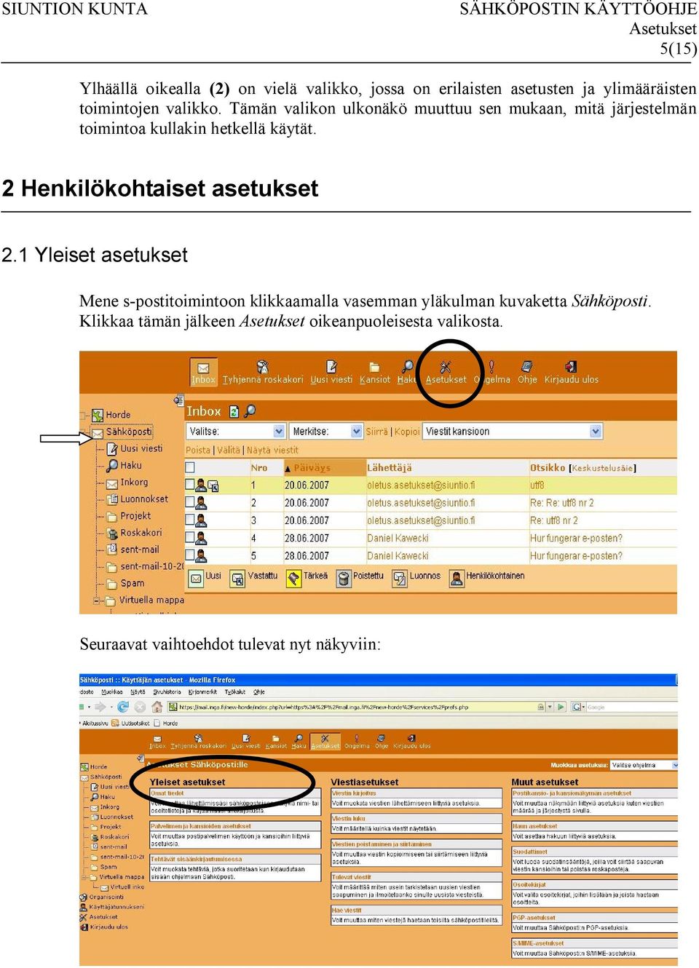Open Asetukset tools icon in upper toolbar
This screenshot has height=968, width=699.
point(446,367)
